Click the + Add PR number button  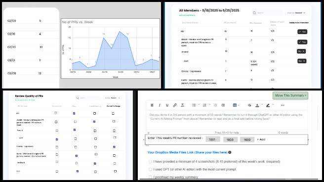pos(261,139)
